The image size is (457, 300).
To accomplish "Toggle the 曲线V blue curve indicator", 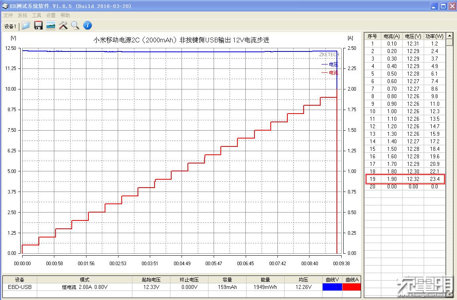I will (x=332, y=287).
